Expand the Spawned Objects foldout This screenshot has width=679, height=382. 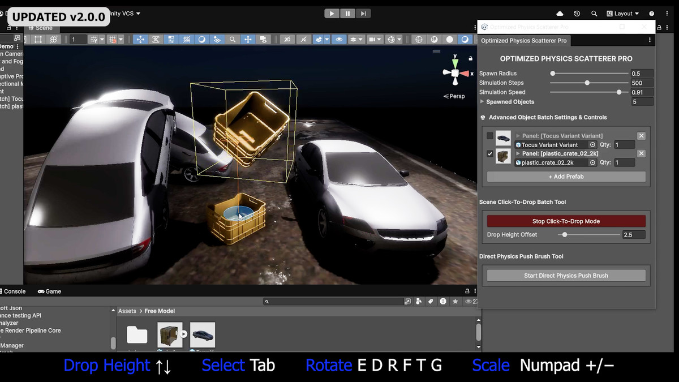coord(482,102)
